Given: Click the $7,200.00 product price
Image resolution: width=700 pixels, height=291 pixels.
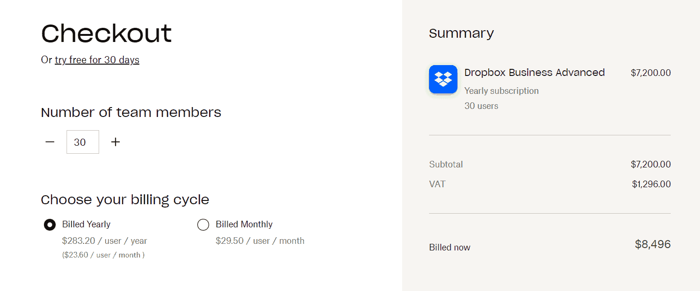Looking at the screenshot, I should click(x=650, y=72).
